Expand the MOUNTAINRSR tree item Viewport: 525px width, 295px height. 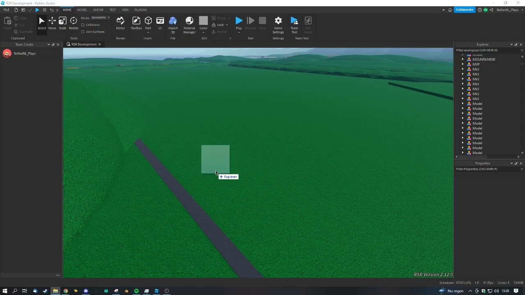coord(463,59)
